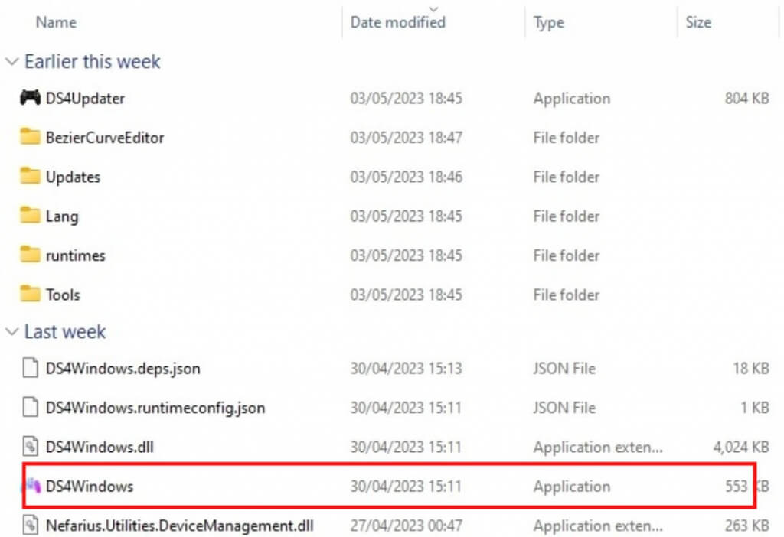Viewport: 784px width, 537px height.
Task: Click the Date modified column header
Action: [x=397, y=23]
